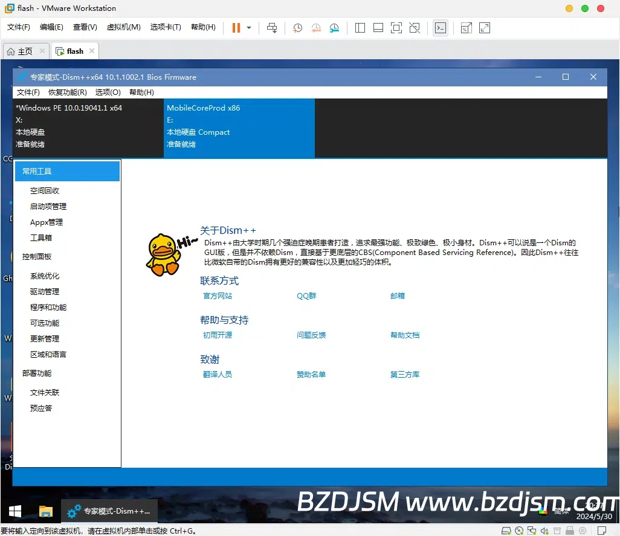Click the VMware sound device status icon
This screenshot has height=536, width=620.
[x=544, y=531]
